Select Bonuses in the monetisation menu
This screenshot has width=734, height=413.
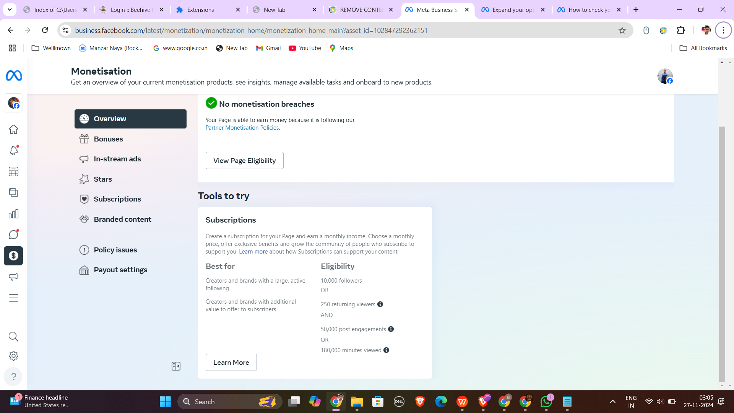pyautogui.click(x=108, y=139)
